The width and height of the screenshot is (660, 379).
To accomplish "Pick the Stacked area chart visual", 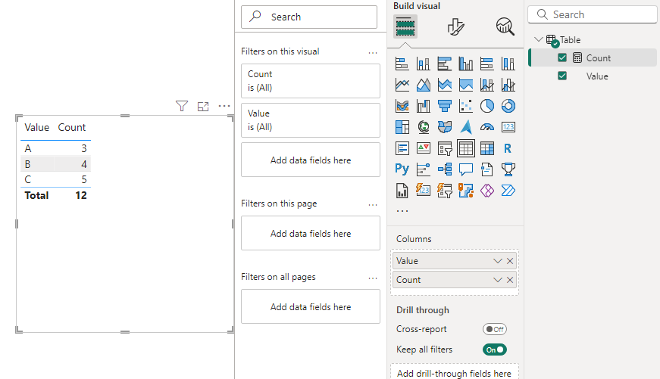I will click(x=445, y=85).
